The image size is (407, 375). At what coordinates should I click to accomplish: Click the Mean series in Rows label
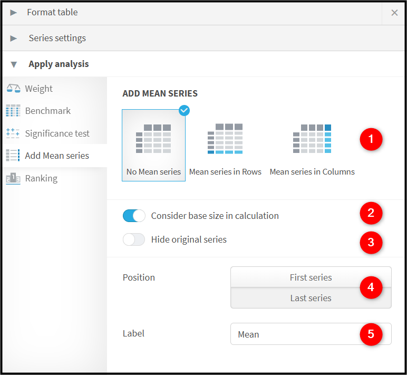tap(225, 171)
